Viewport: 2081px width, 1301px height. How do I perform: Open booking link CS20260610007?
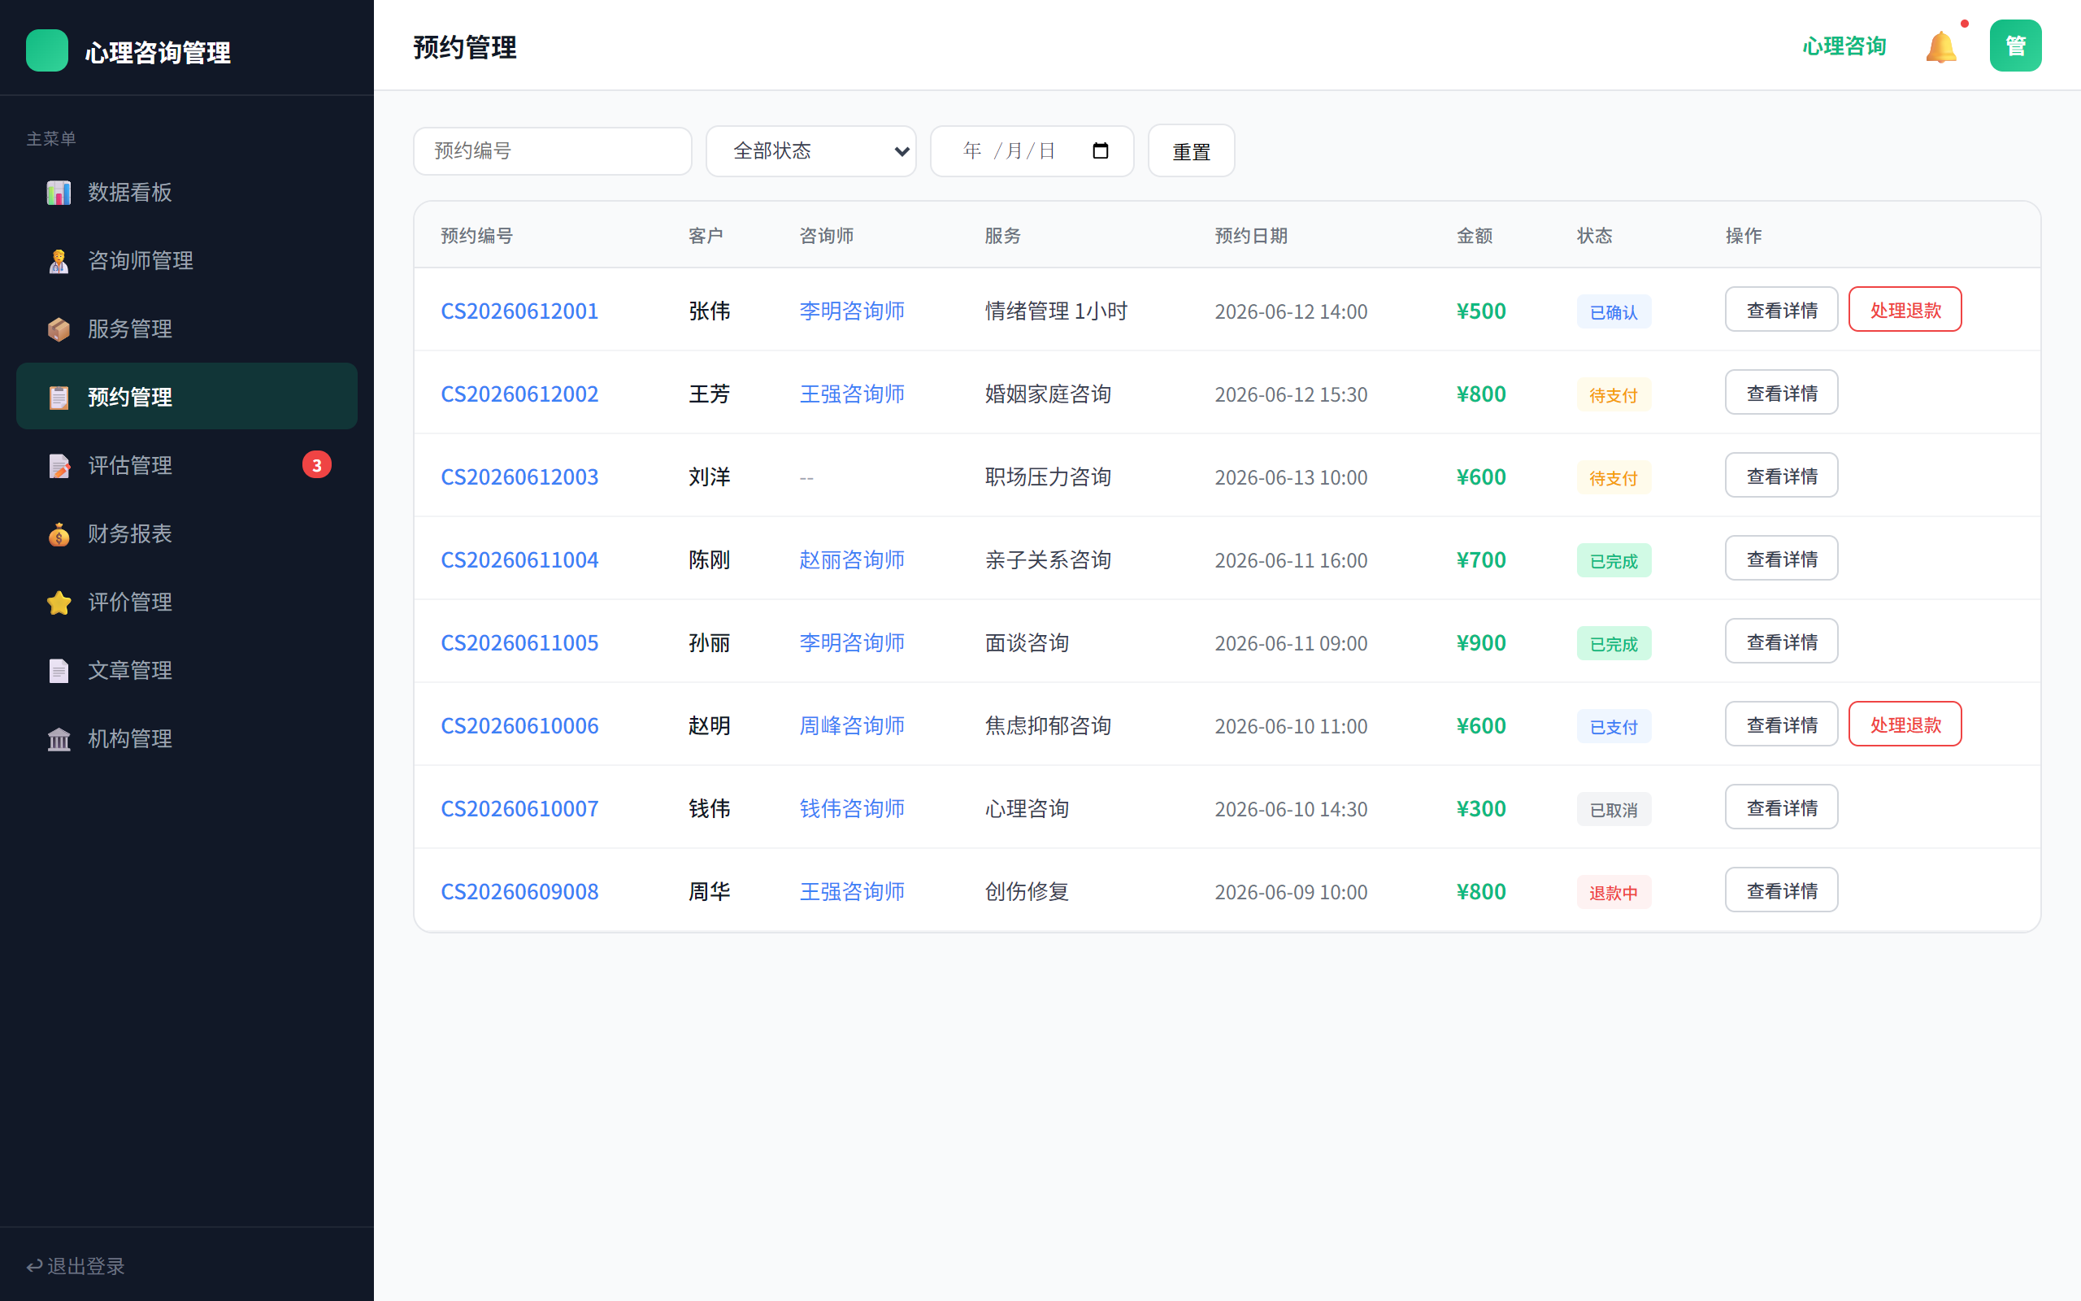(519, 809)
